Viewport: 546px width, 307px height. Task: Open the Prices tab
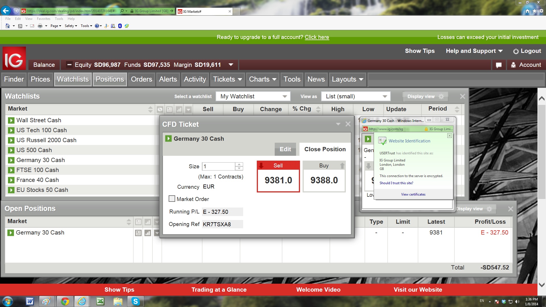[x=40, y=79]
